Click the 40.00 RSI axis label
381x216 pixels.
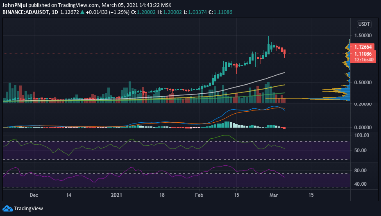[x=361, y=184]
